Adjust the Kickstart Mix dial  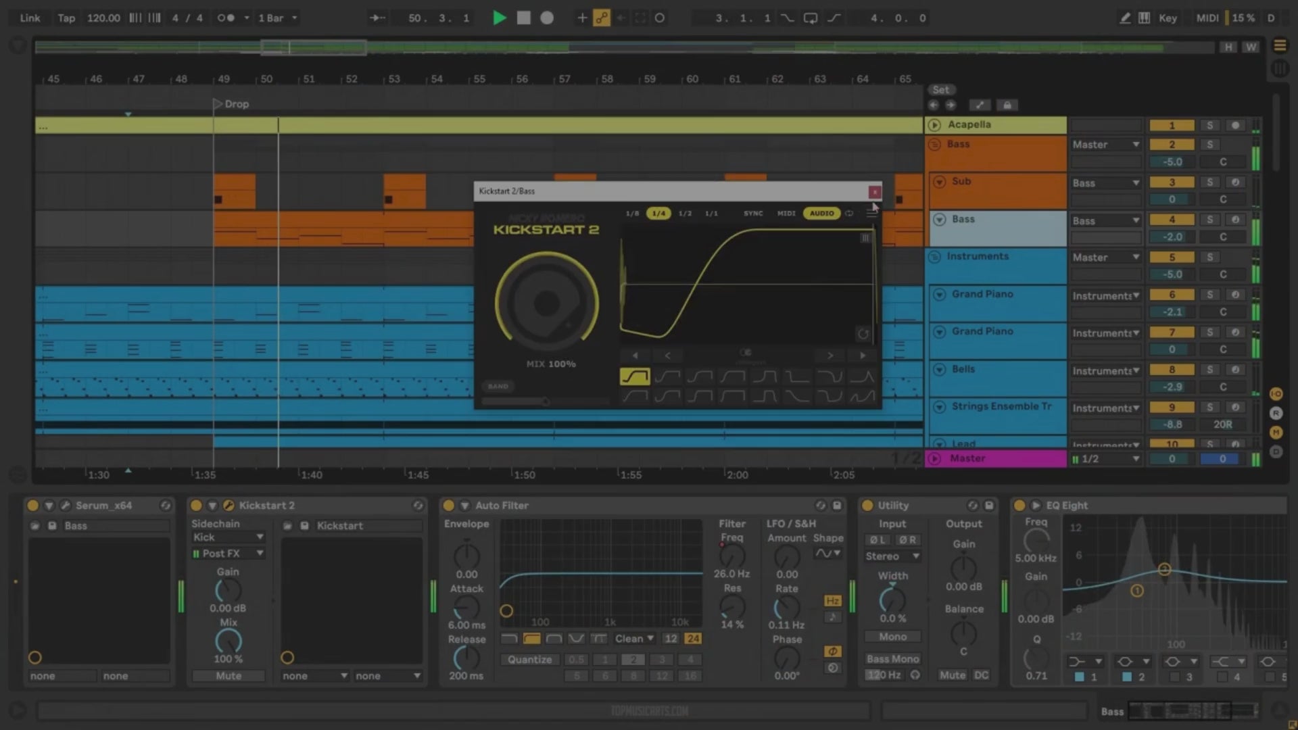(x=546, y=303)
